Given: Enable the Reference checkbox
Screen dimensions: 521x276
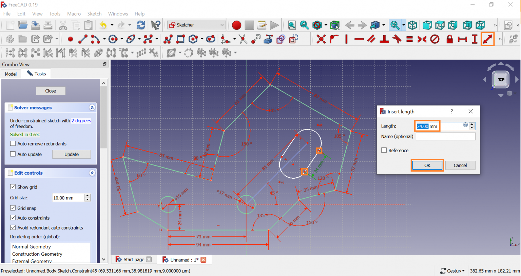Looking at the screenshot, I should [x=384, y=150].
